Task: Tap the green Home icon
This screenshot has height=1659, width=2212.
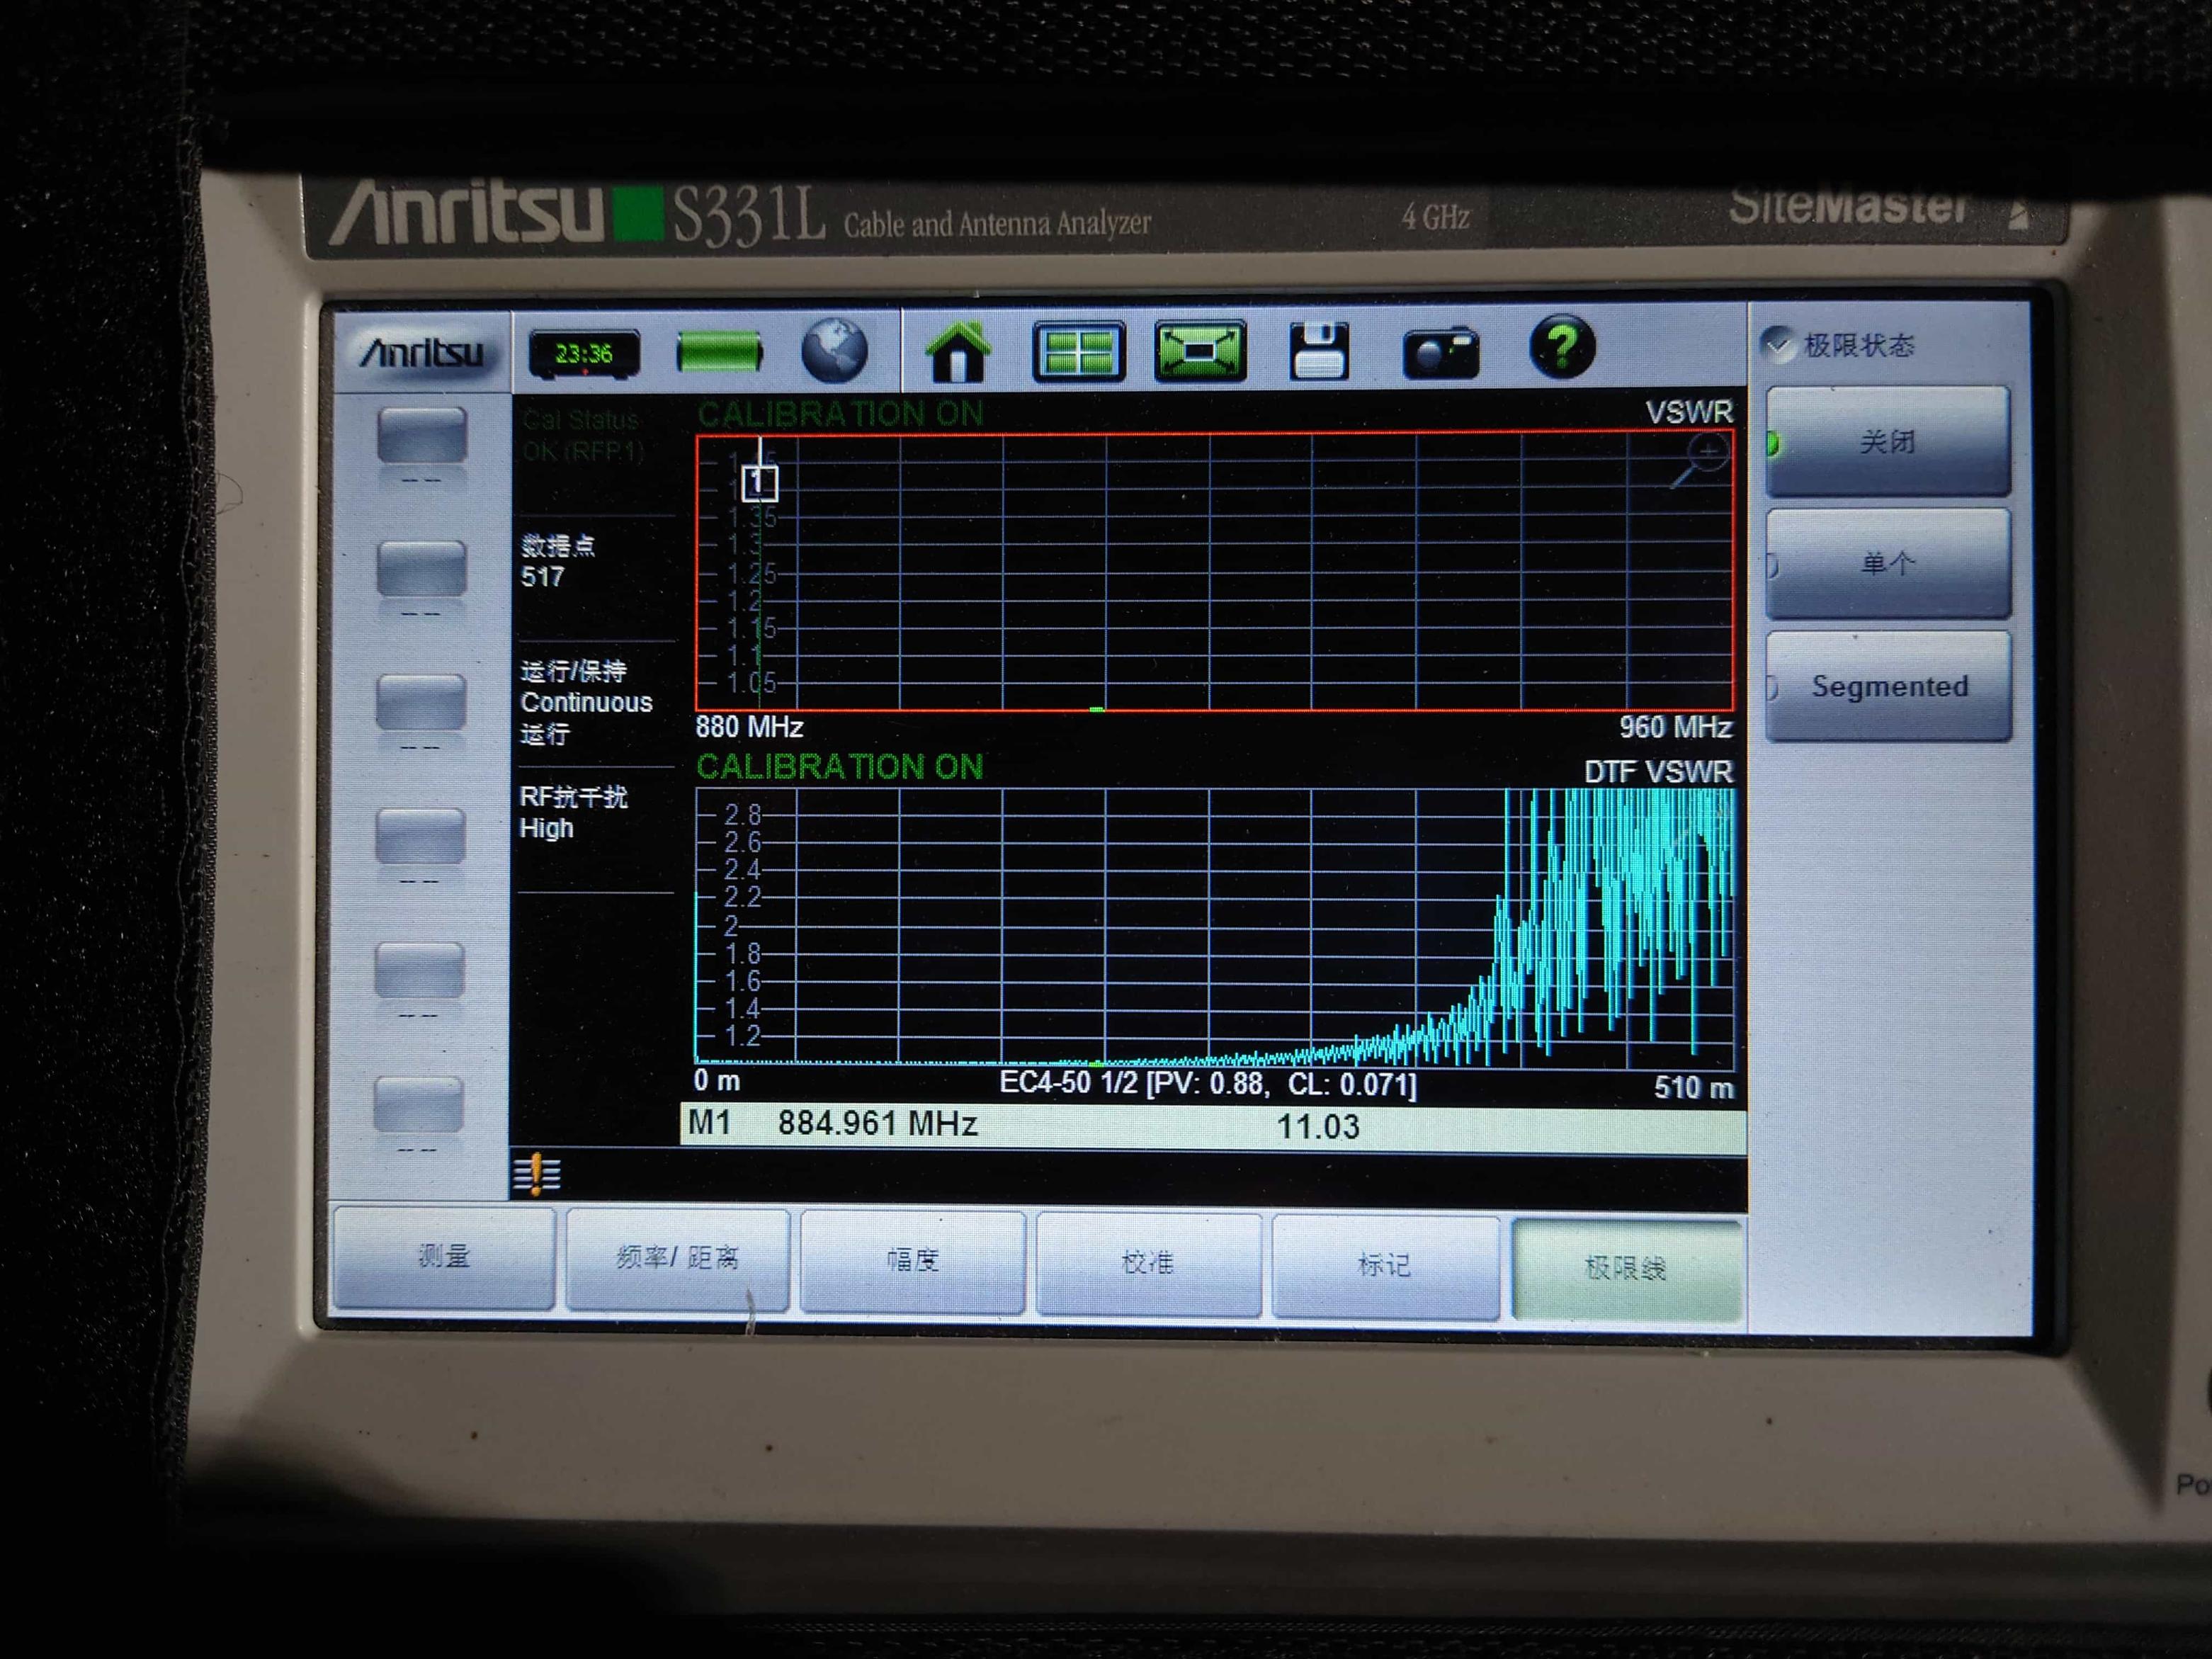Action: point(957,352)
